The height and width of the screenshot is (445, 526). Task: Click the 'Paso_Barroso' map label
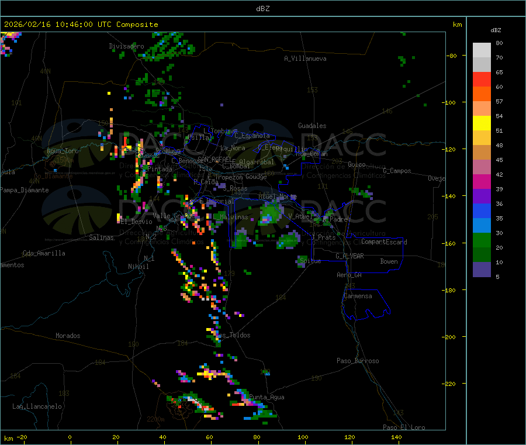pos(358,361)
